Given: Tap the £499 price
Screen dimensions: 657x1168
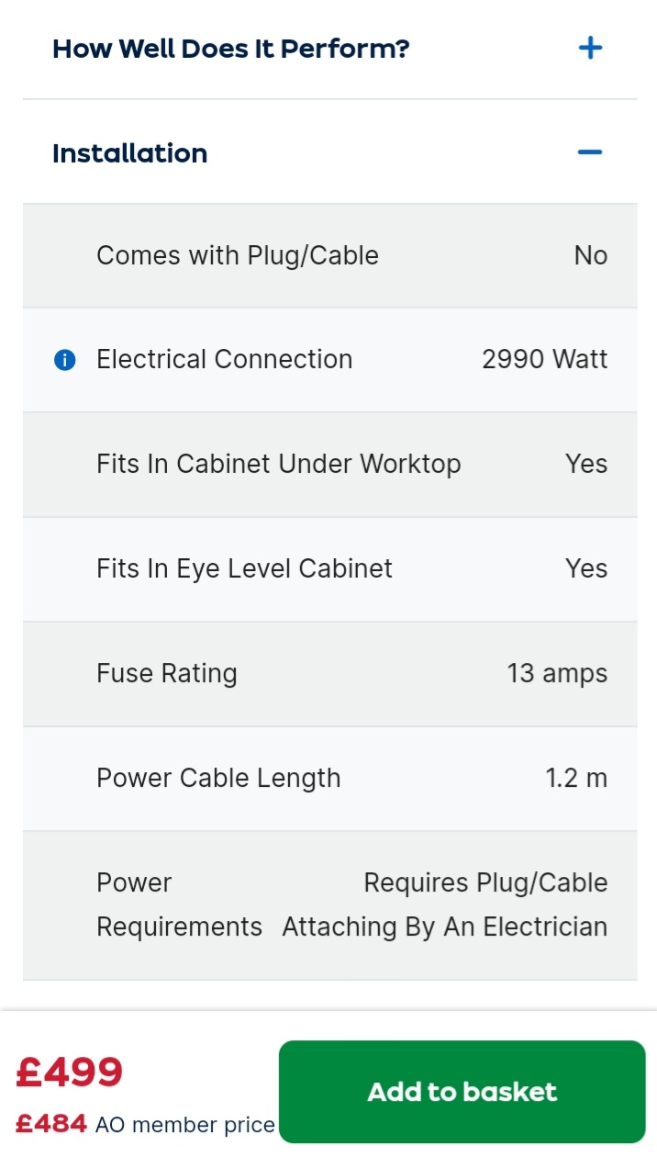Looking at the screenshot, I should (x=70, y=1073).
